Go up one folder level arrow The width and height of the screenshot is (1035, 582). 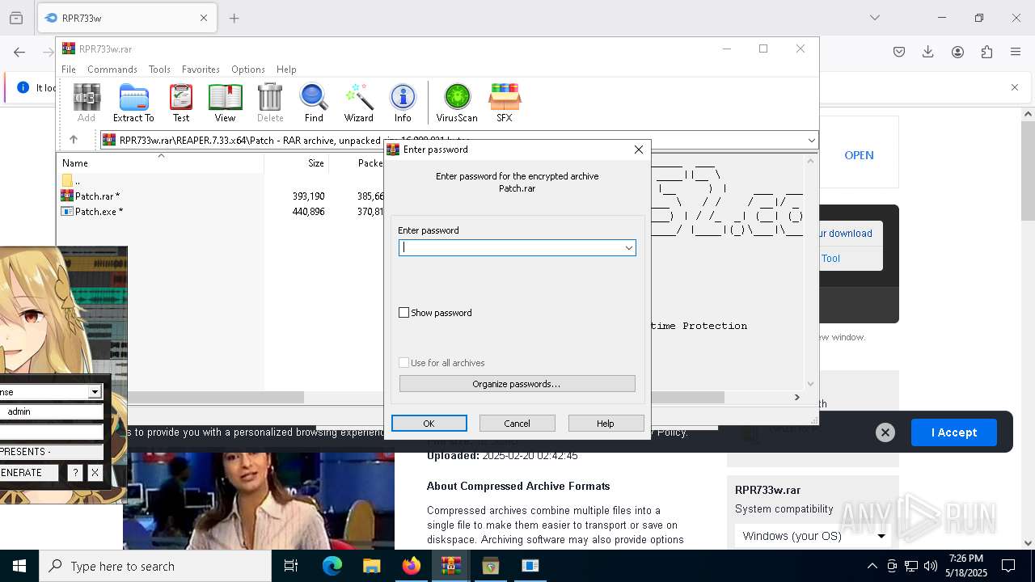74,140
